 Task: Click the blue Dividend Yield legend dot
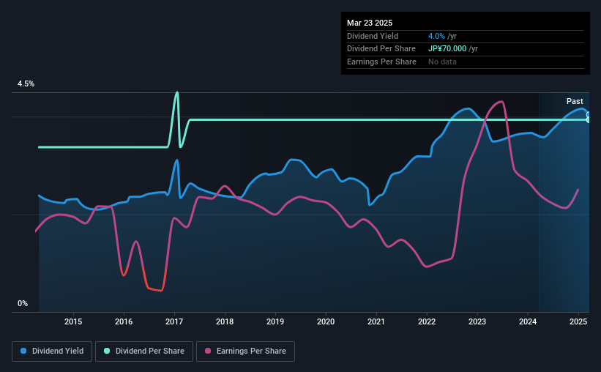[23, 351]
